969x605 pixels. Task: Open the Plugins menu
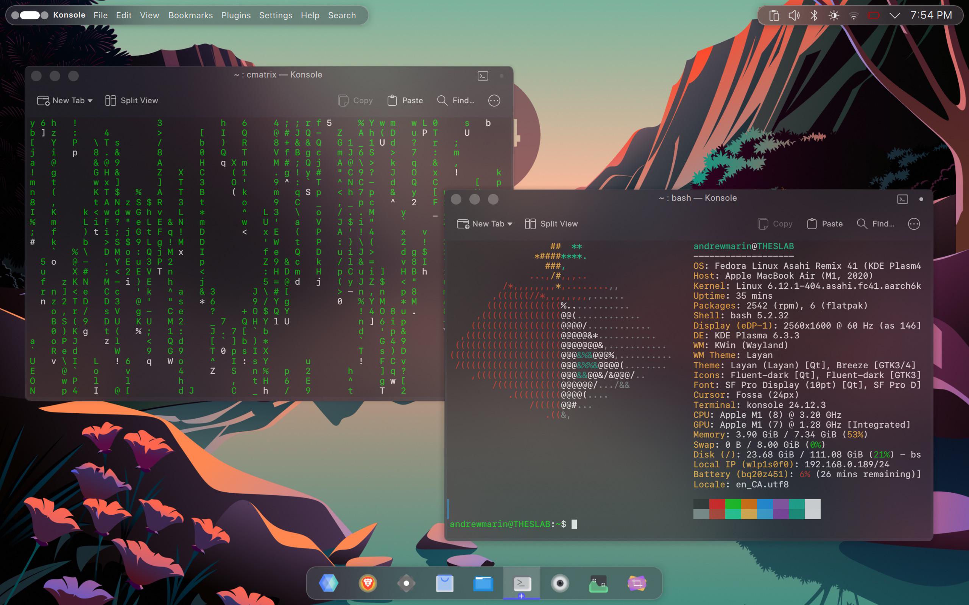point(236,15)
